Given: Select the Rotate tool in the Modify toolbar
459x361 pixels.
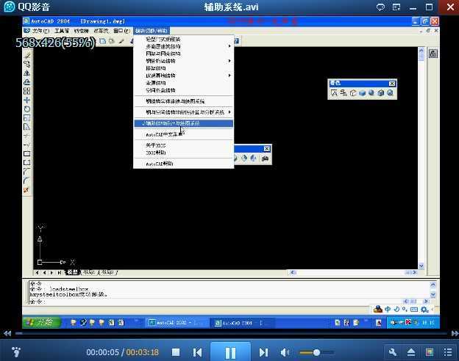Looking at the screenshot, I should click(x=27, y=109).
